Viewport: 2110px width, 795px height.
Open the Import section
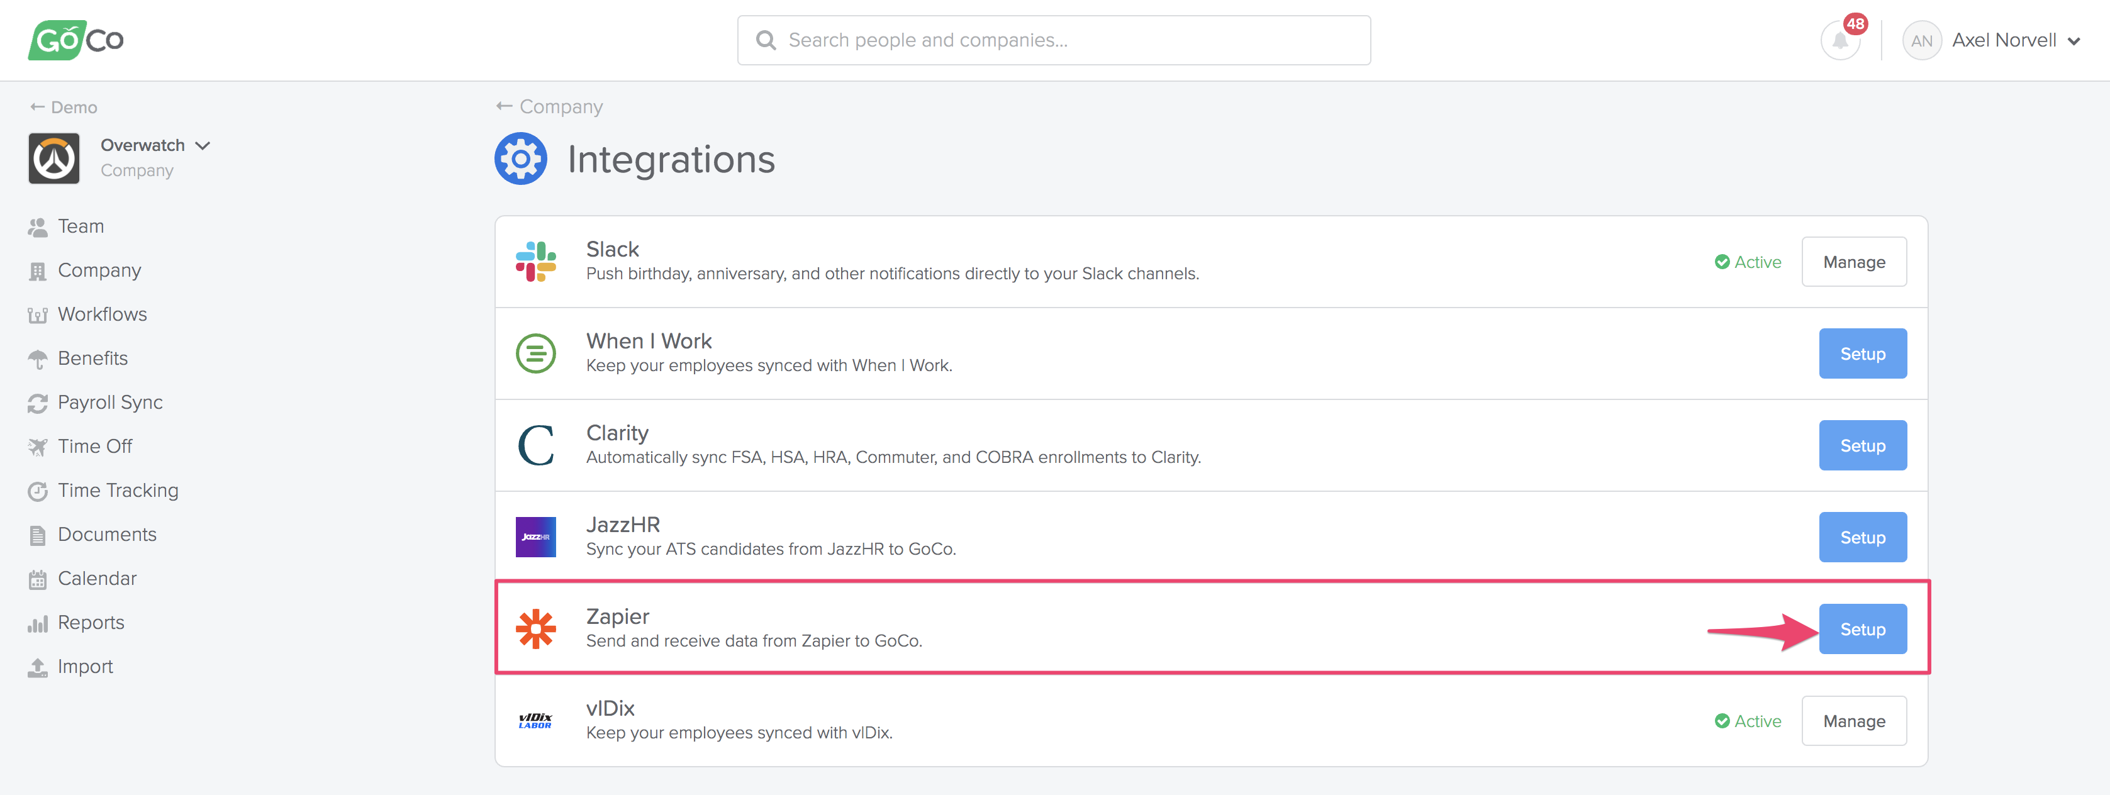(85, 667)
